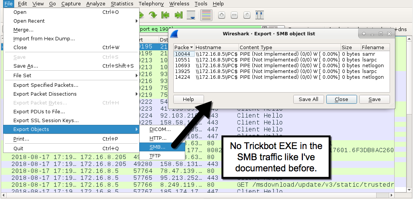Zoom in packet text with plus icon
The image size is (413, 199).
click(x=222, y=15)
